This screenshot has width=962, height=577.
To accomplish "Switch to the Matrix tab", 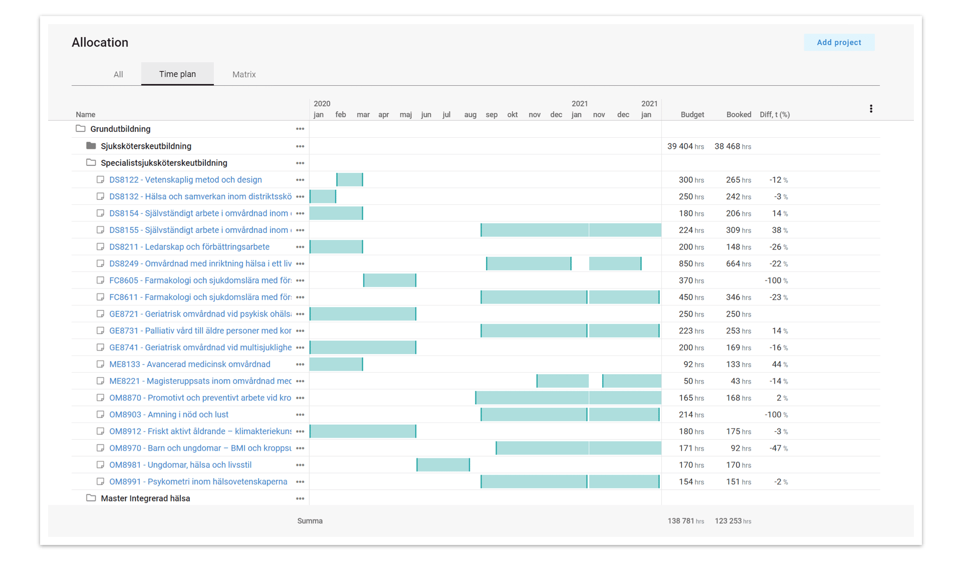I will (x=244, y=74).
